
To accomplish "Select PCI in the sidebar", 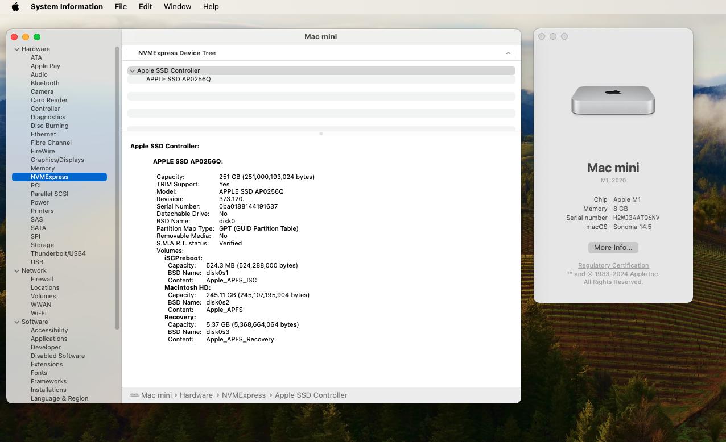I will [36, 185].
